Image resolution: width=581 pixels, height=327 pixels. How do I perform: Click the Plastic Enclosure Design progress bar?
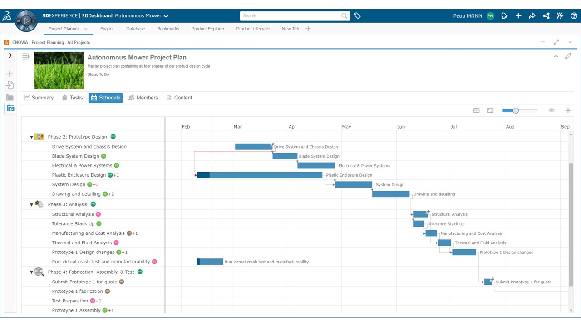[x=260, y=175]
